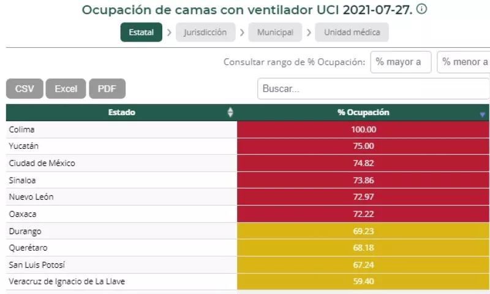Open the Municipal tab
The width and height of the screenshot is (490, 294).
point(275,32)
